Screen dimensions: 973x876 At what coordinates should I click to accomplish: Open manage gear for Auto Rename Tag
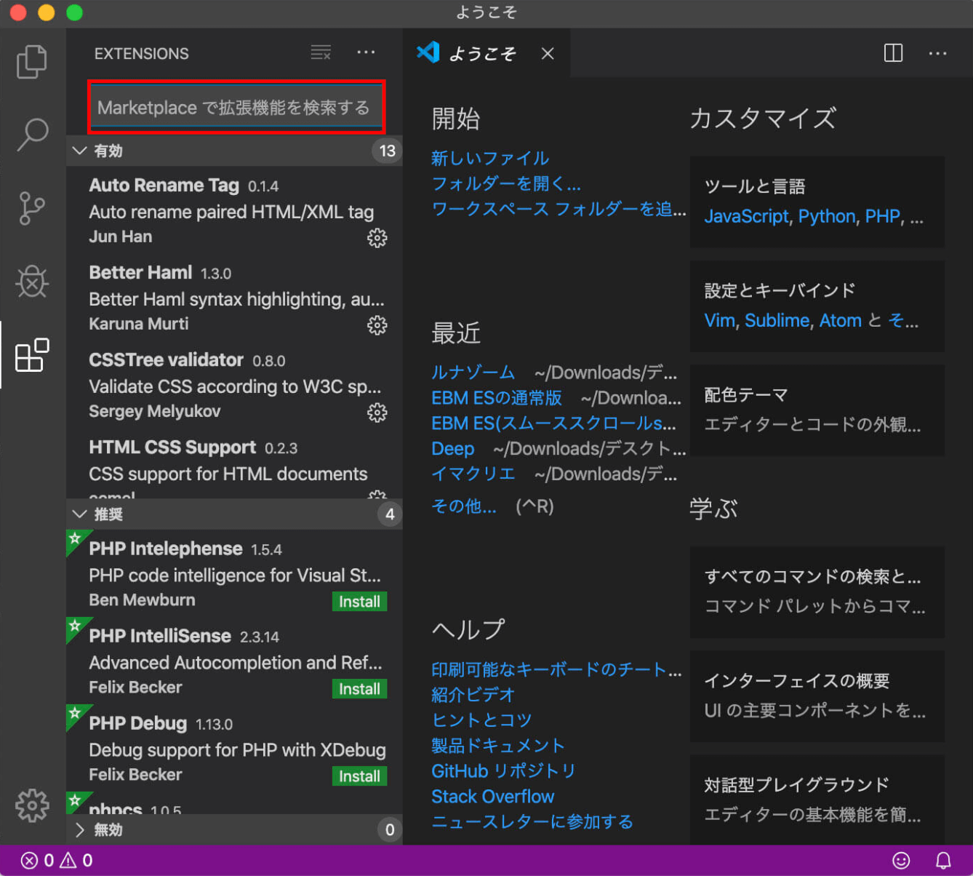(377, 238)
